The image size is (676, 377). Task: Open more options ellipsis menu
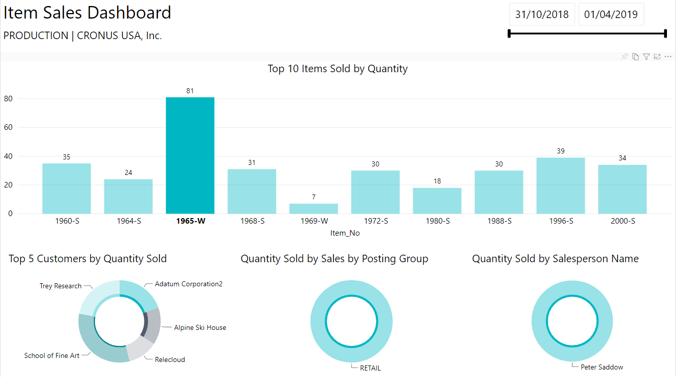click(668, 57)
